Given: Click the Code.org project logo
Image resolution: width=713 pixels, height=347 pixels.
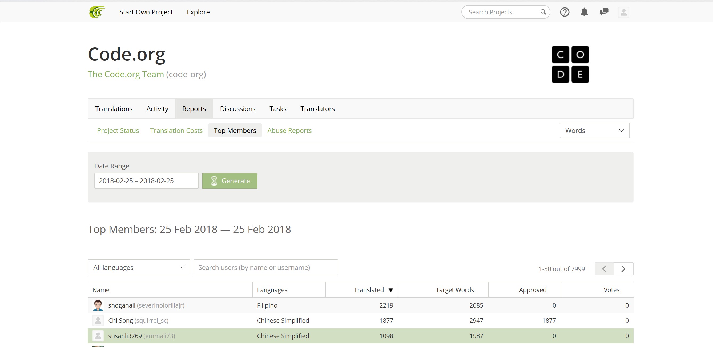Looking at the screenshot, I should point(570,64).
